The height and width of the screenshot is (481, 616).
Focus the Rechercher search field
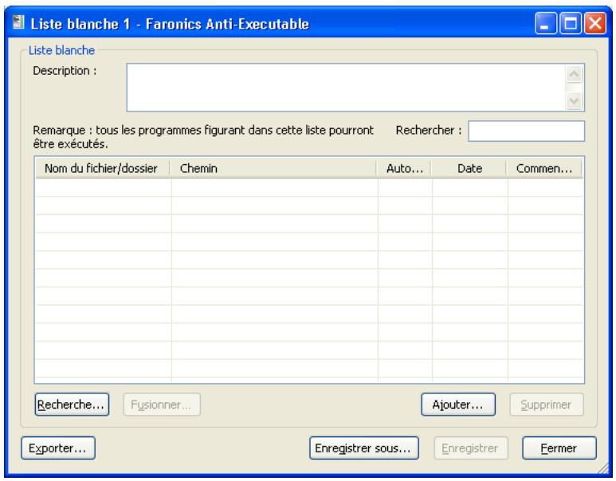(x=526, y=131)
